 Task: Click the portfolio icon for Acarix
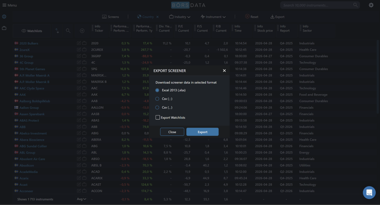pos(84,178)
